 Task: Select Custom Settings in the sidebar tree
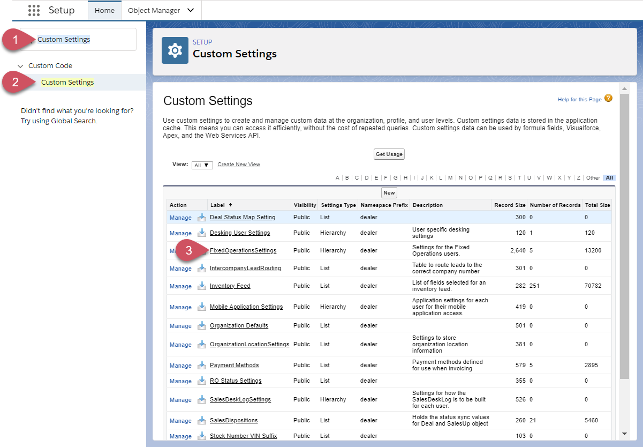point(67,82)
